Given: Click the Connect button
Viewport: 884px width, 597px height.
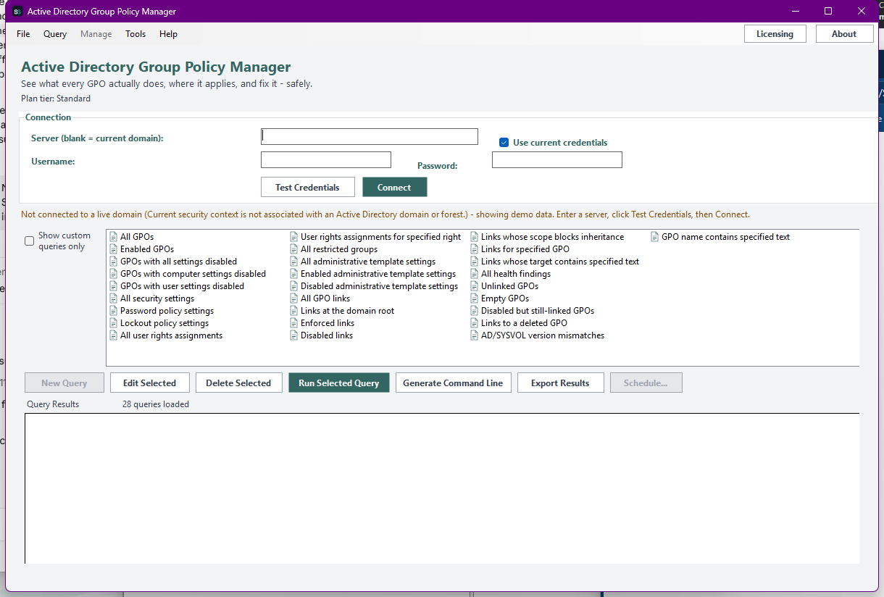Looking at the screenshot, I should click(394, 187).
